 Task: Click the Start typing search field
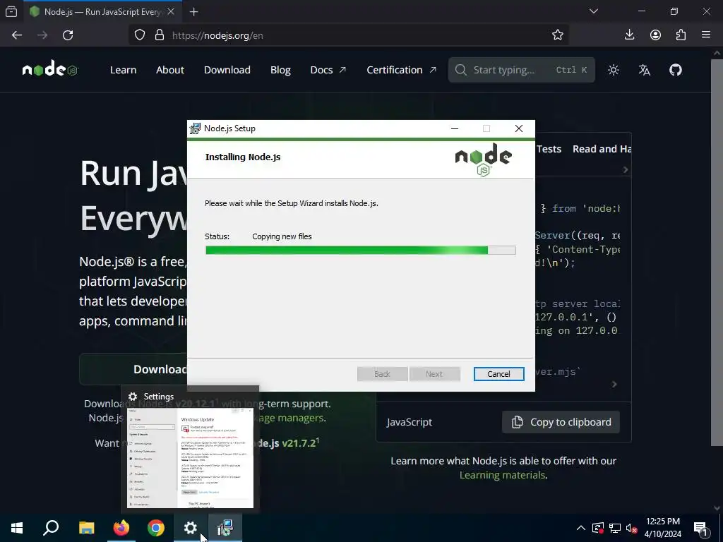coord(522,70)
